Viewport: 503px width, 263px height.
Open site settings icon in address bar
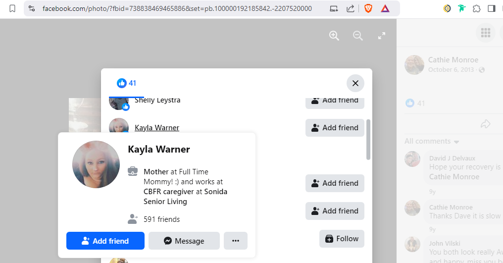(x=32, y=8)
